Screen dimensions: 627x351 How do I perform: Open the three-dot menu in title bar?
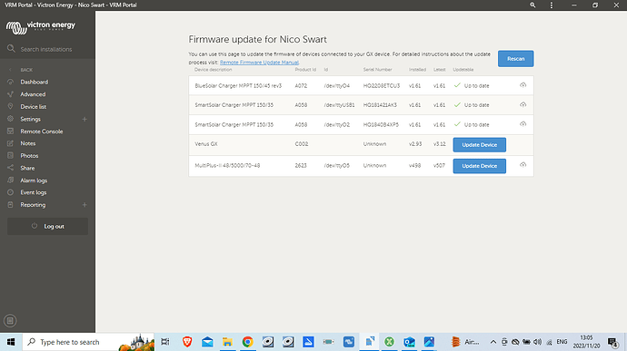(552, 5)
